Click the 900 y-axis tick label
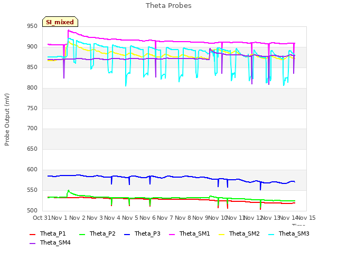 pyautogui.click(x=32, y=47)
